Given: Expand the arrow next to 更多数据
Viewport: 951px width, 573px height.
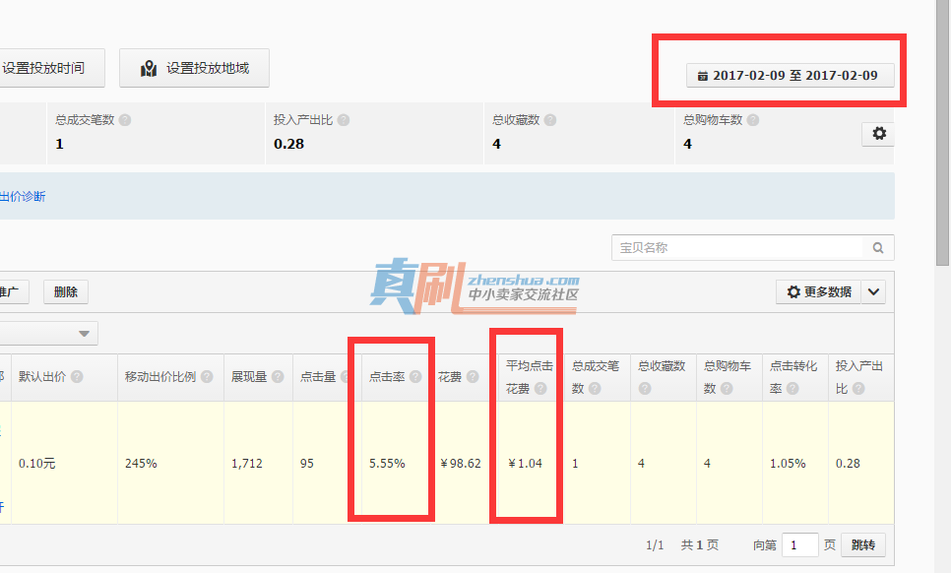Looking at the screenshot, I should click(x=873, y=291).
